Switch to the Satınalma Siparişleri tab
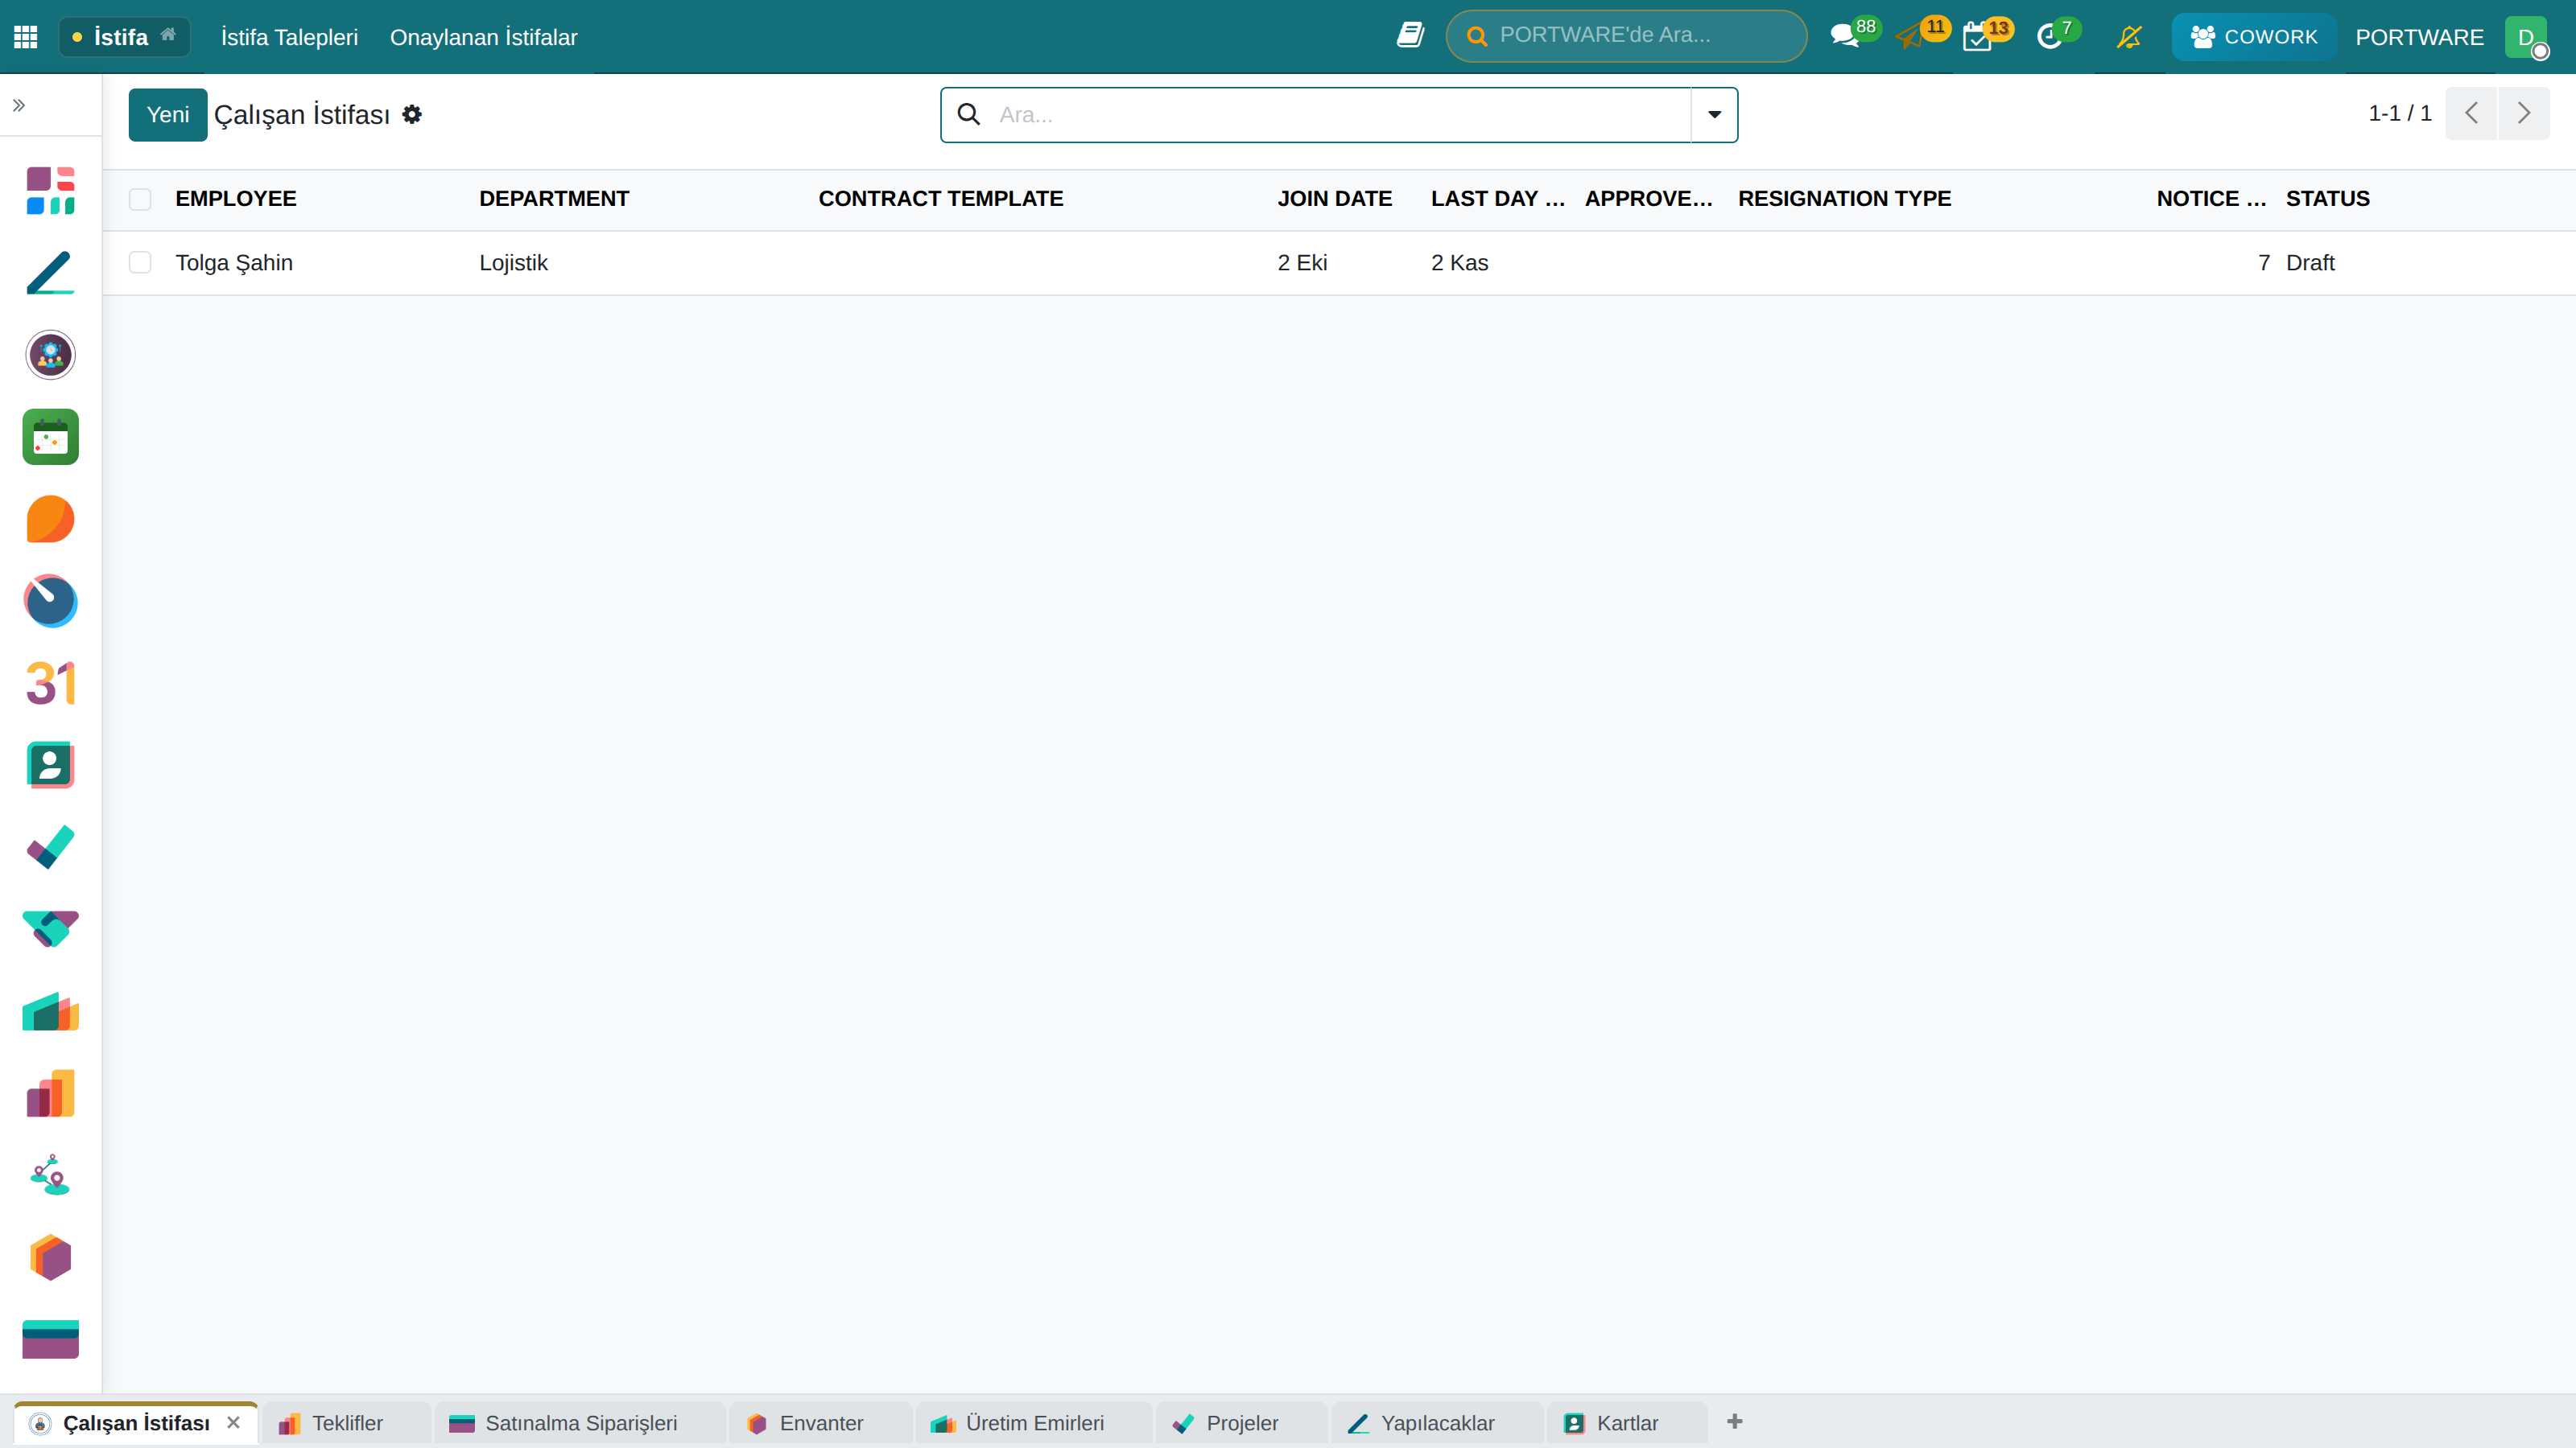 (580, 1422)
